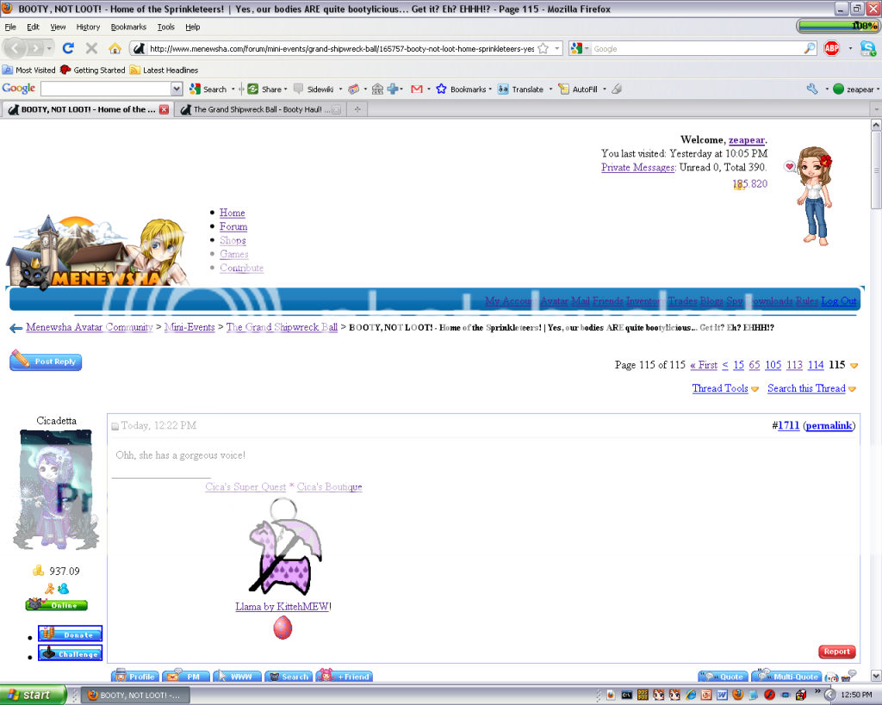This screenshot has width=882, height=705.
Task: Go to the Home page icon
Action: [115, 48]
